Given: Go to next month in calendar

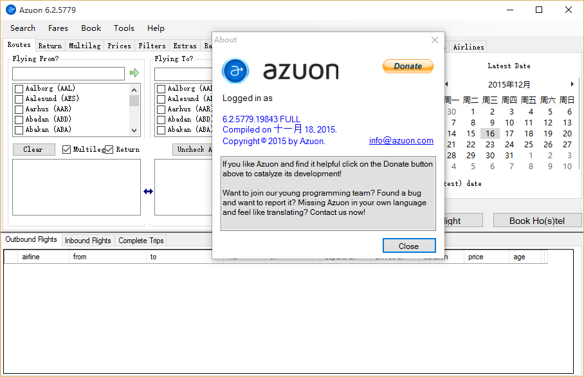Looking at the screenshot, I should pos(572,84).
